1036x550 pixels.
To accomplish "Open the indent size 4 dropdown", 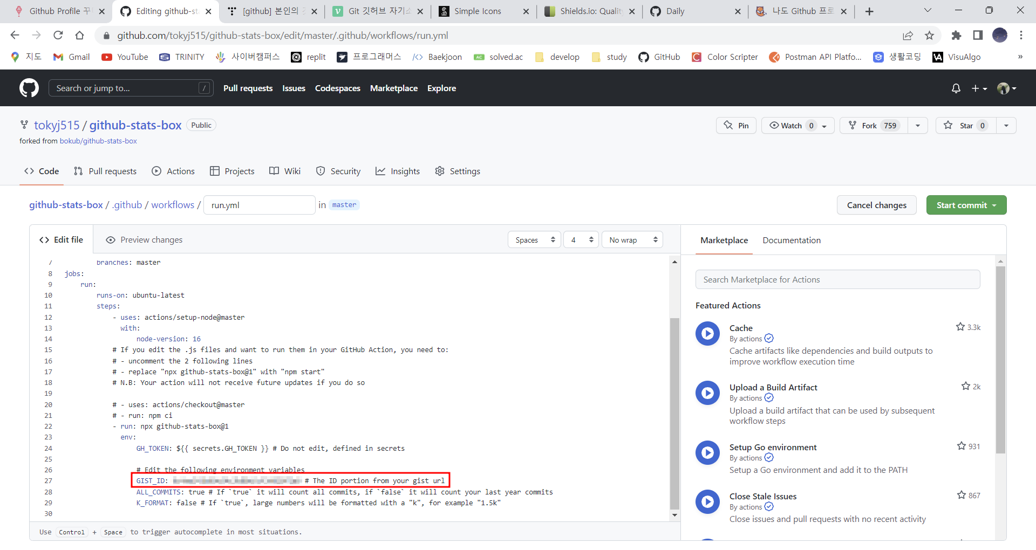I will pos(581,240).
